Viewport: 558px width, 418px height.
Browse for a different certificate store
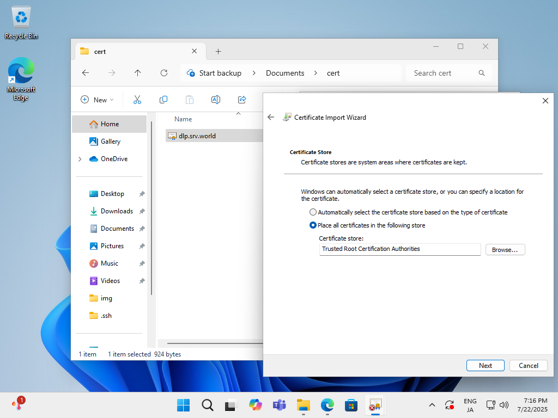click(x=505, y=249)
